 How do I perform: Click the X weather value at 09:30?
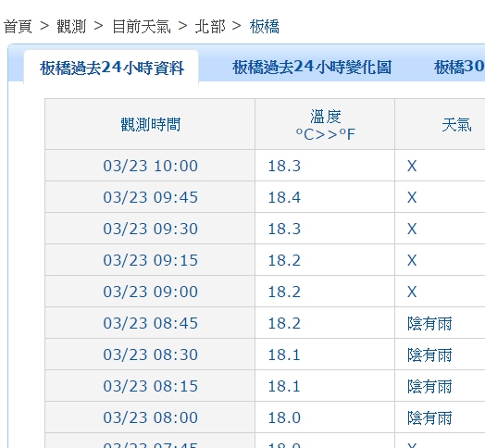pyautogui.click(x=412, y=229)
